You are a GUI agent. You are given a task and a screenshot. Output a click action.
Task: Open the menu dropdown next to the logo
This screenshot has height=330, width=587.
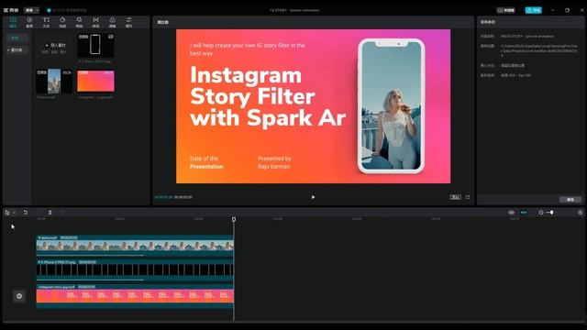[x=31, y=10]
